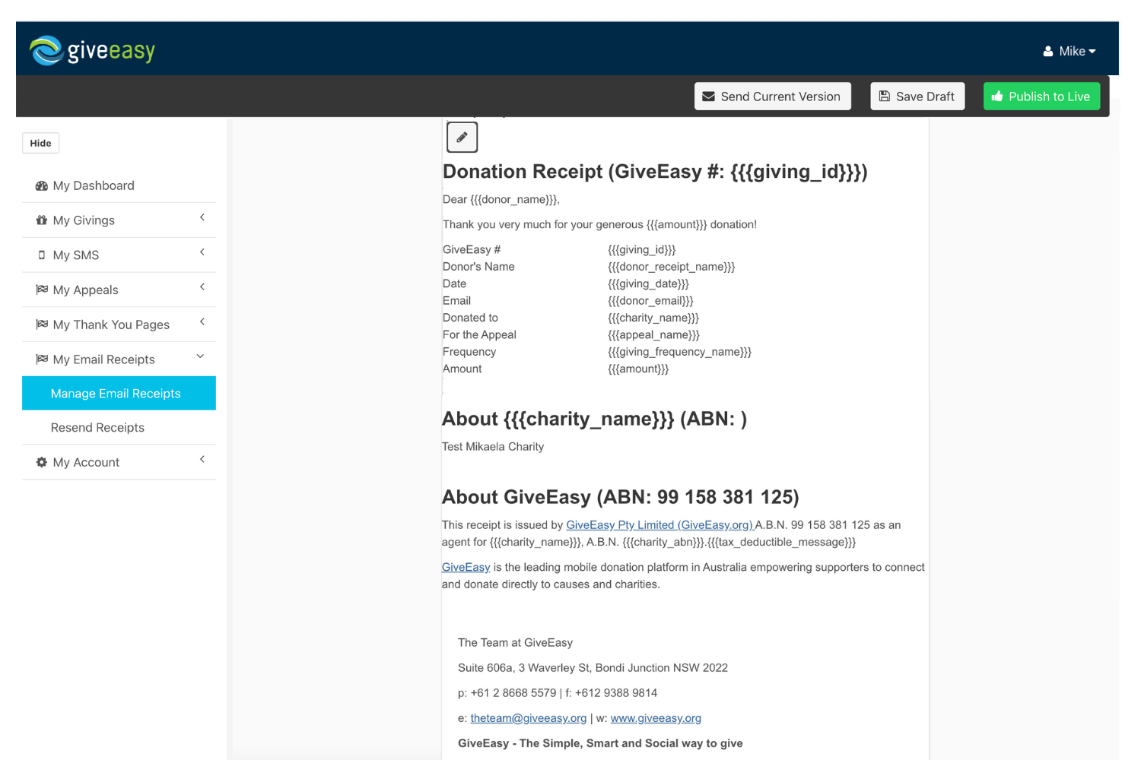Screen dimensions: 1141x760
Task: Click the envelope icon in Send Current Version
Action: (708, 96)
